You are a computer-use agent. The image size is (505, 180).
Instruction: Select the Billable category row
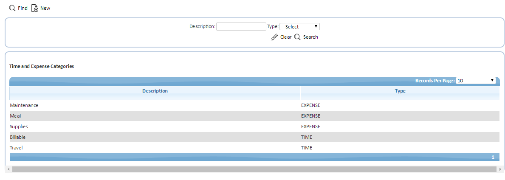click(254, 137)
